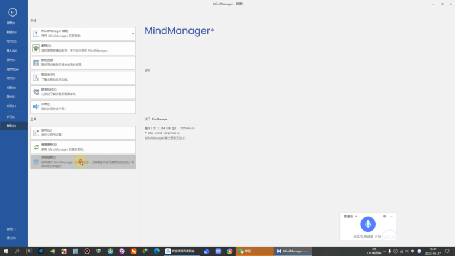Open the 打印(P) sidebar entry

coord(11,78)
